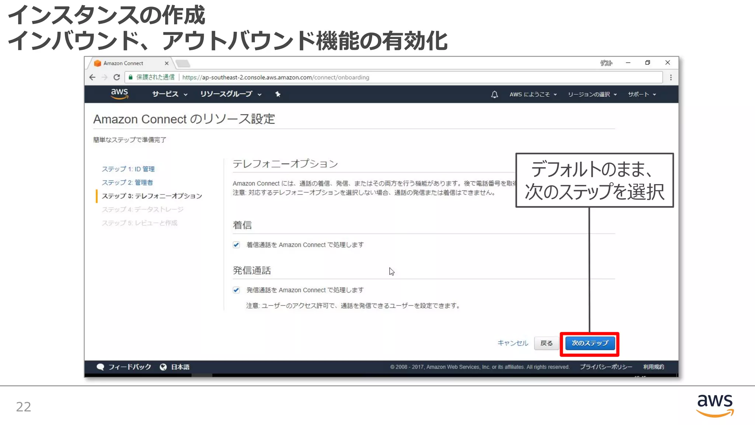Click the フィードバック speech bubble icon

(x=100, y=367)
